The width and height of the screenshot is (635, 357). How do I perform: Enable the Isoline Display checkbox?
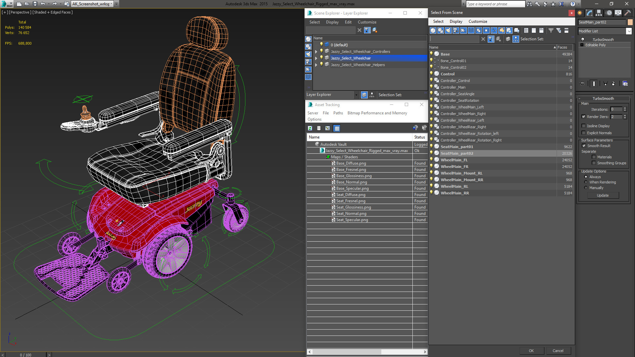tap(584, 126)
